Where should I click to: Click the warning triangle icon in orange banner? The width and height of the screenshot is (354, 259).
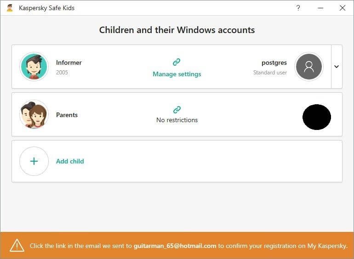pos(17,246)
